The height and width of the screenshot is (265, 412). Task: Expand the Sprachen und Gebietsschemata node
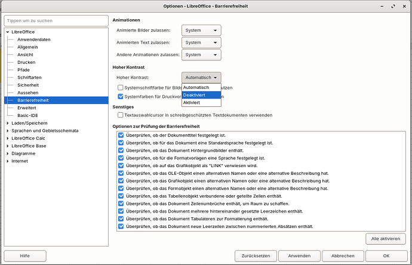[x=8, y=131]
